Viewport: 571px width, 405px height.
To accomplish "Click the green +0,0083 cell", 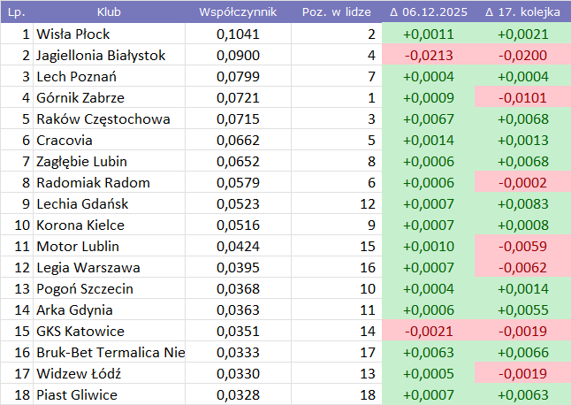I will (522, 204).
